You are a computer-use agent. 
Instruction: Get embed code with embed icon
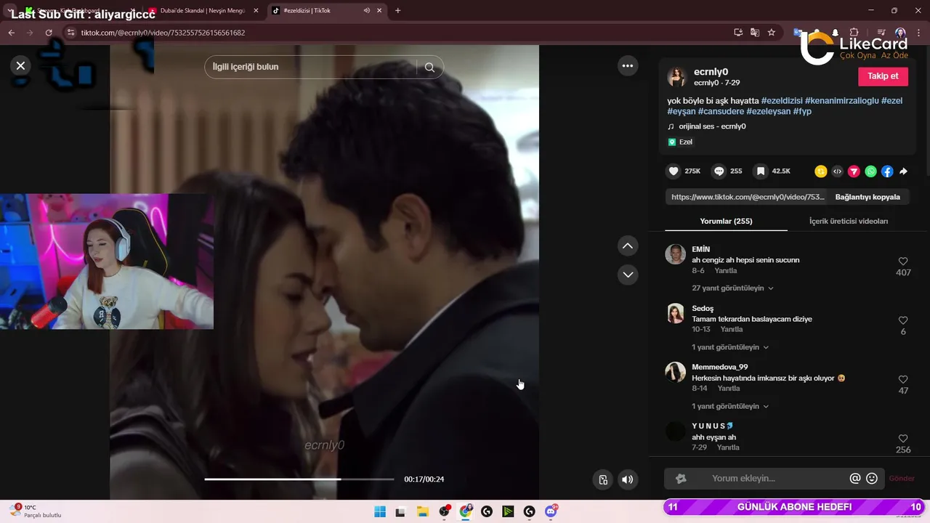coord(838,171)
